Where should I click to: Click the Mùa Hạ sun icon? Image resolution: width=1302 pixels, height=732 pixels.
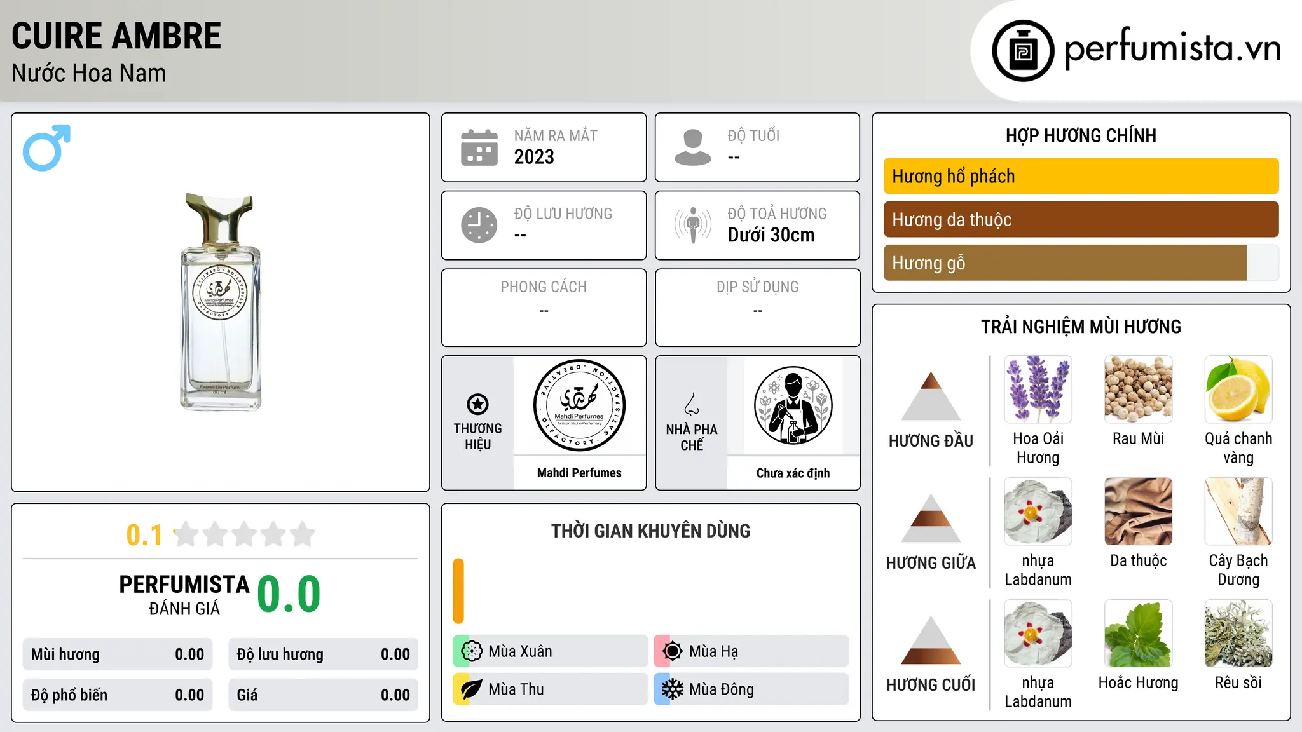point(673,651)
